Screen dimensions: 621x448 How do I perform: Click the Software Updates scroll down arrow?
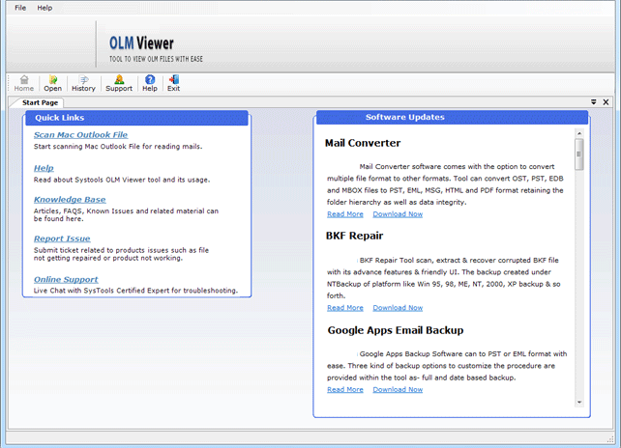tap(579, 402)
